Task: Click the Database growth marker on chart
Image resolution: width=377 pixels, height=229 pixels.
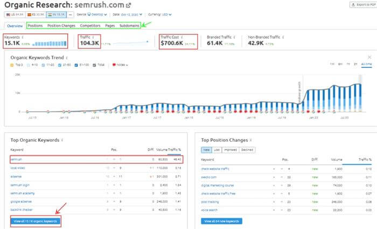Action: tap(299, 92)
